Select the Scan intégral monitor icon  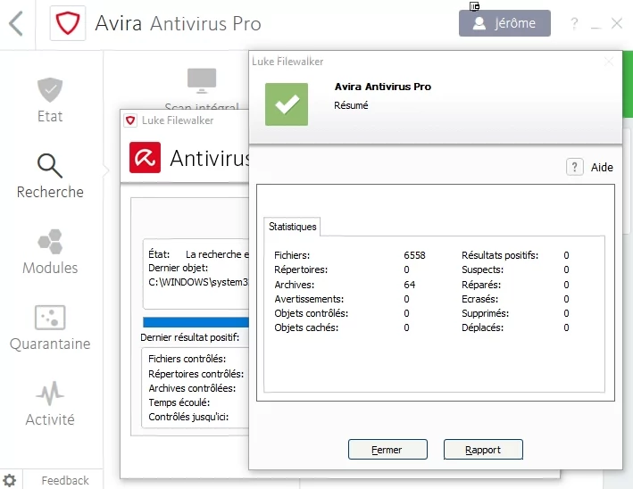tap(202, 80)
